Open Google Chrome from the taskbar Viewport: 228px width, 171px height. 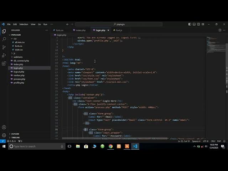[x=110, y=146]
